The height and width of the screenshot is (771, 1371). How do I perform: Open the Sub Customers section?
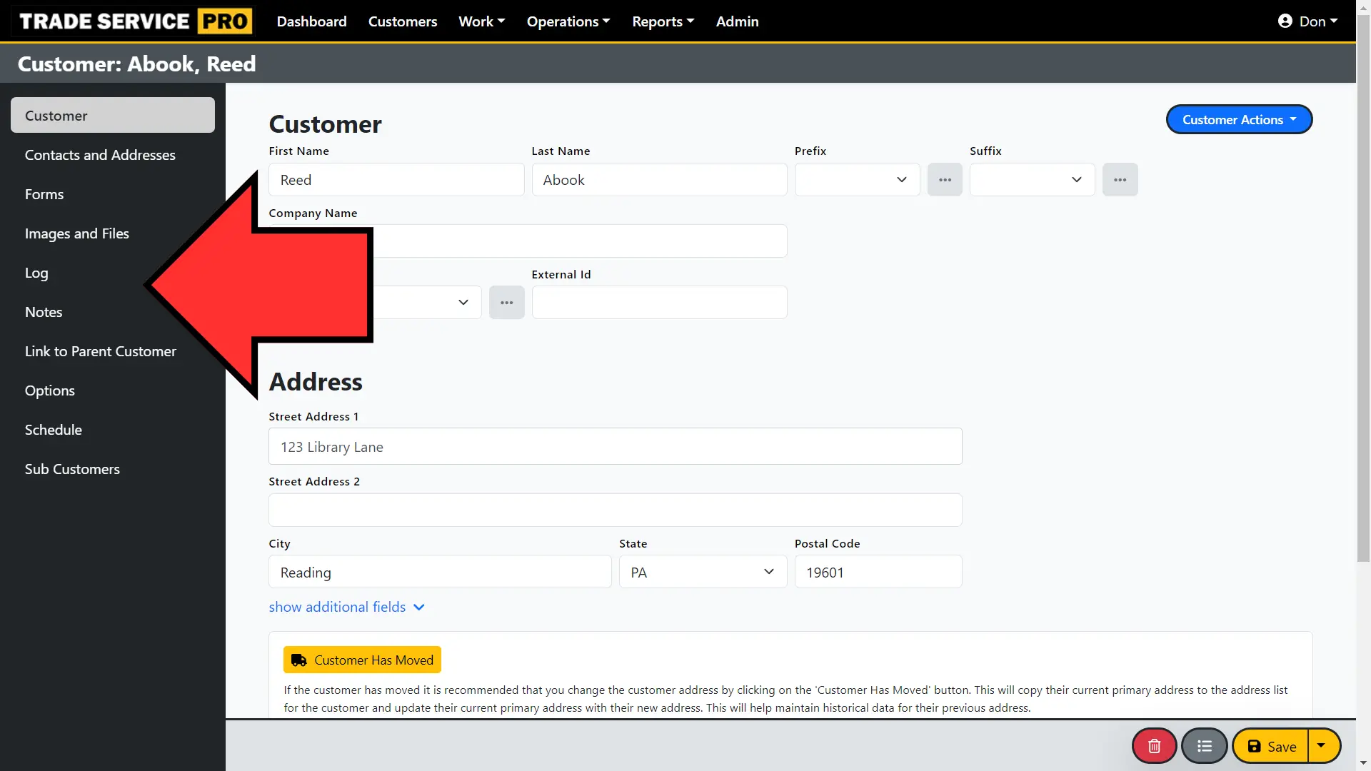(73, 469)
